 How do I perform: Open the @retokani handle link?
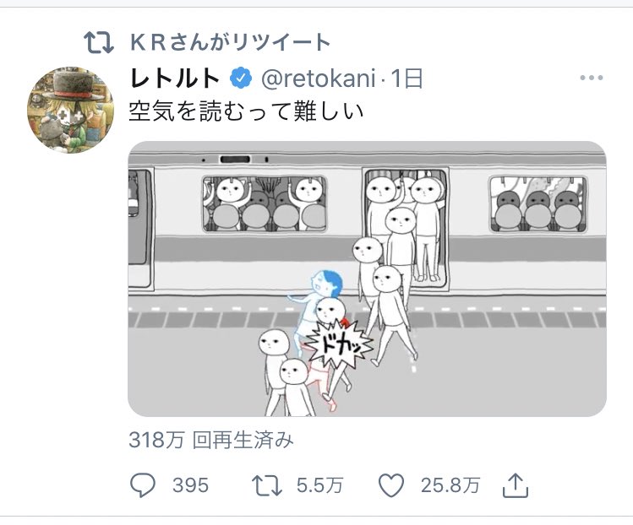(x=318, y=78)
